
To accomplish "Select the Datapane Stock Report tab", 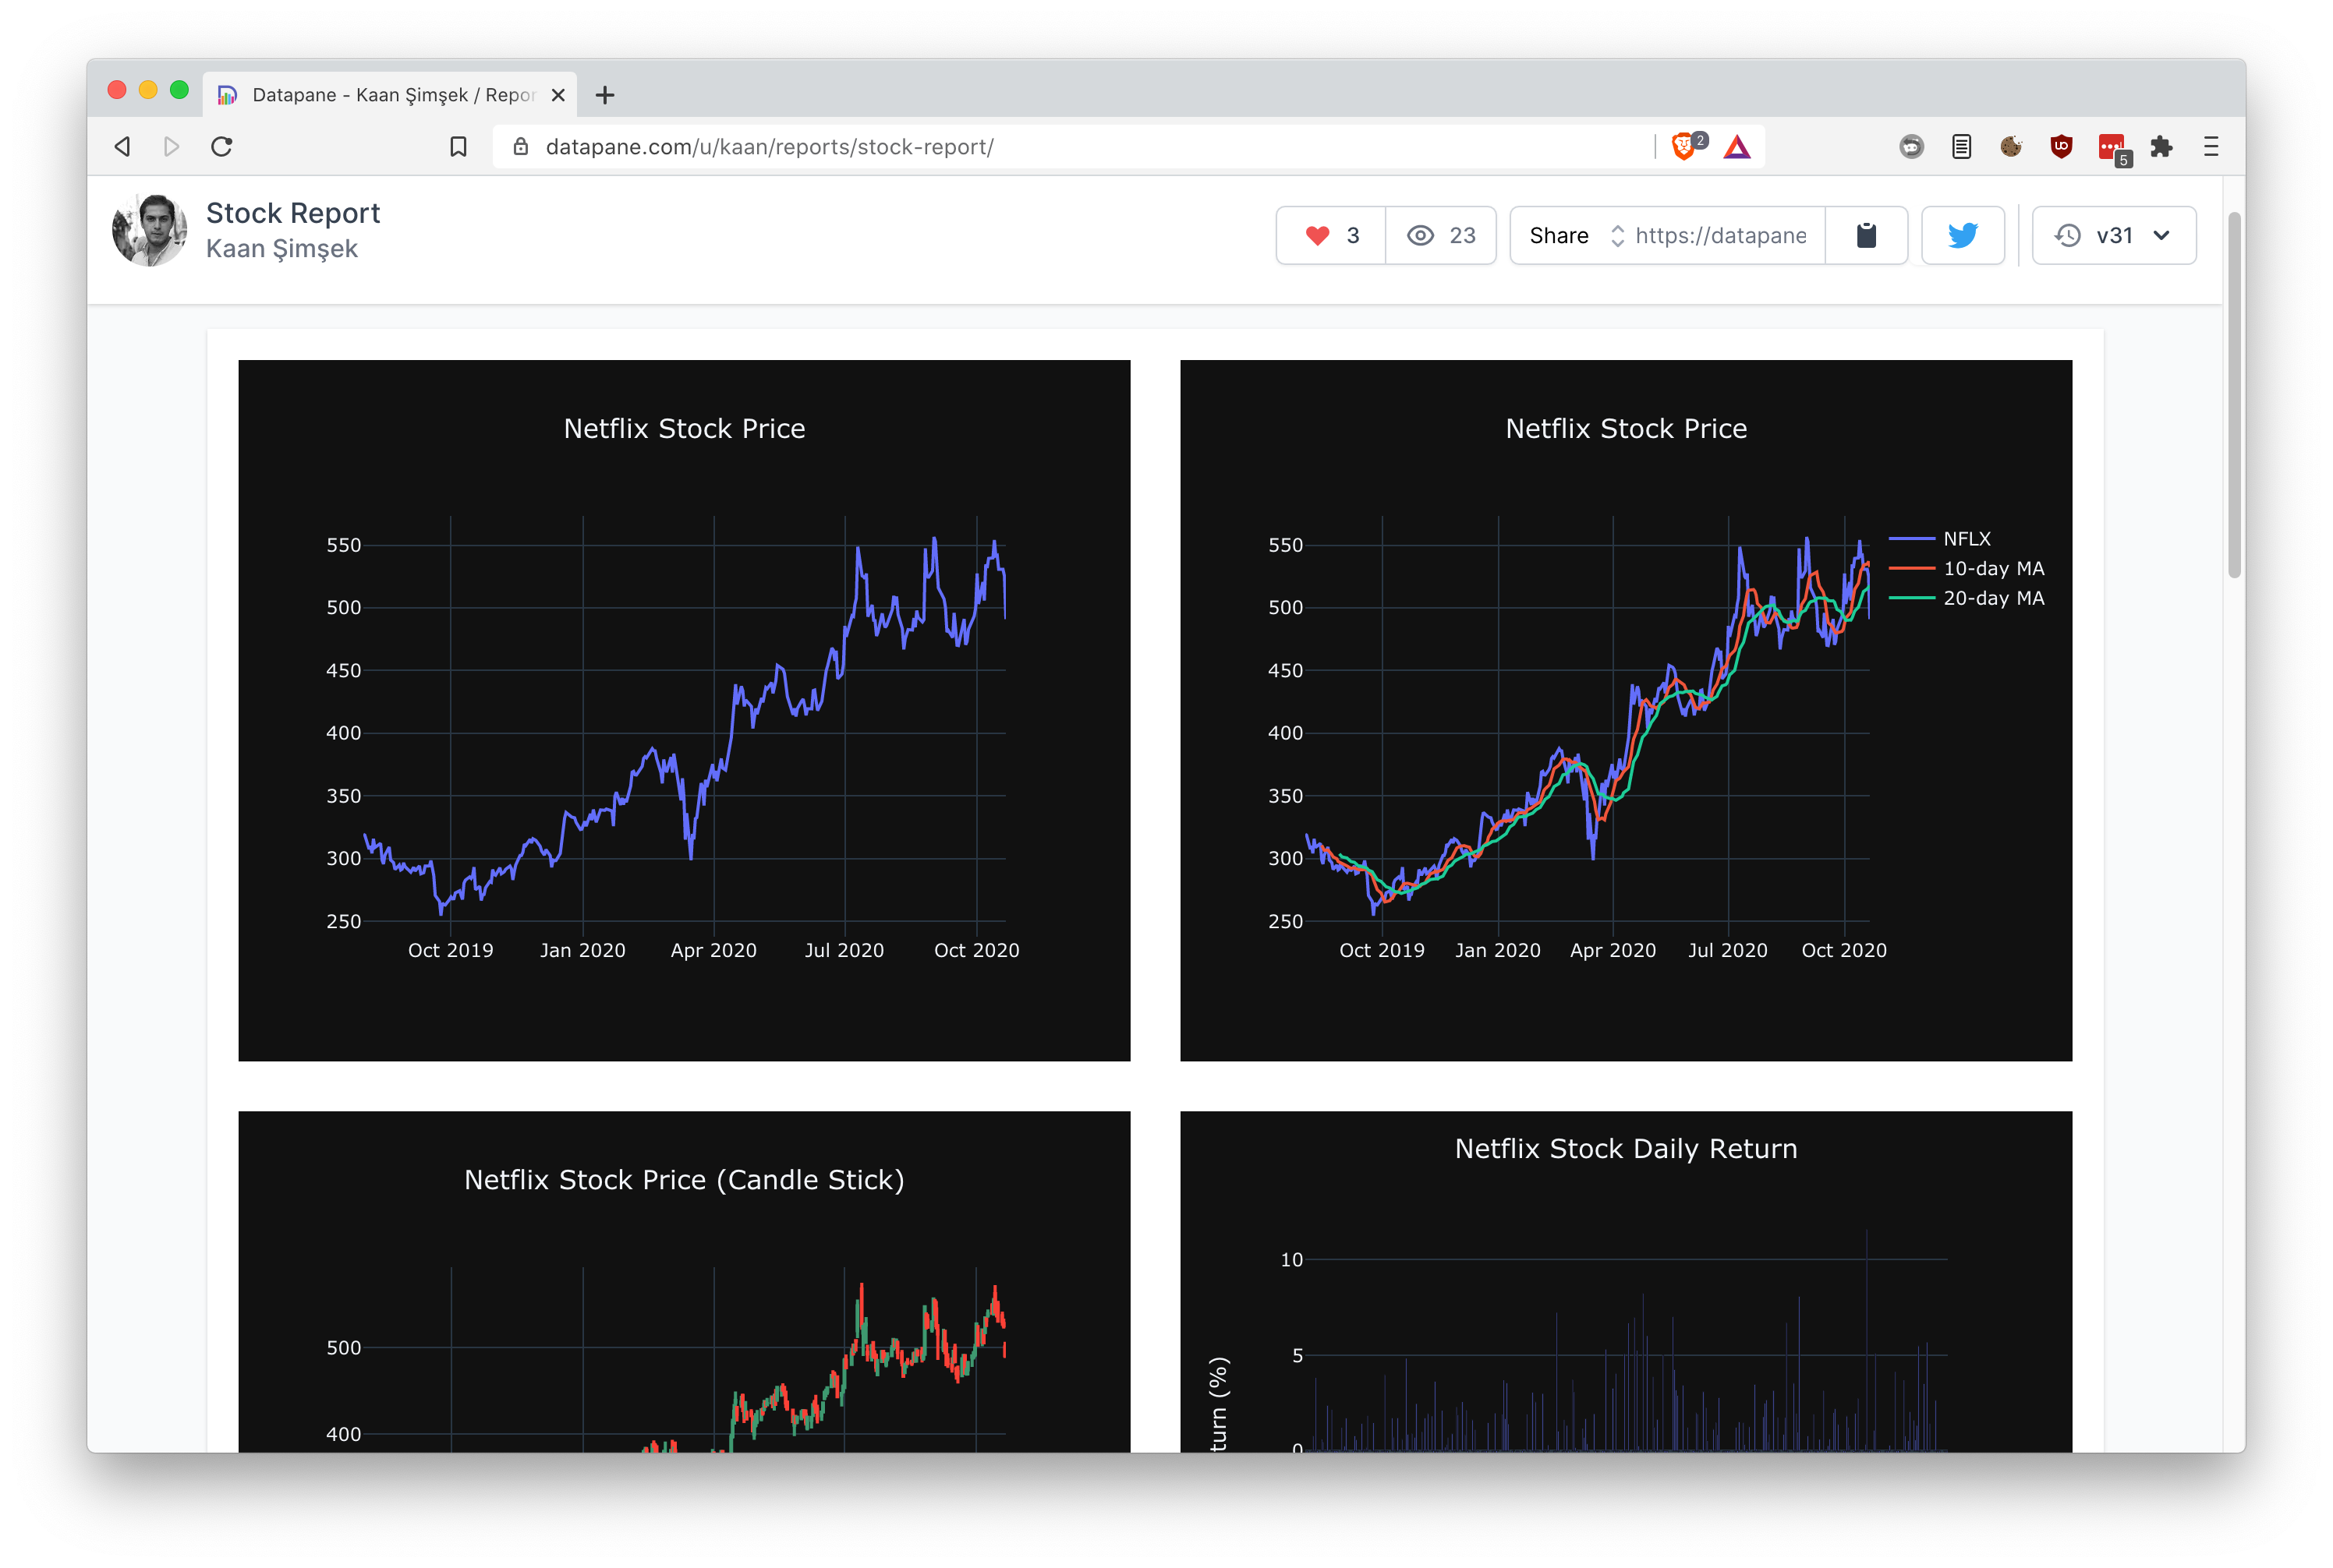I will coord(390,95).
